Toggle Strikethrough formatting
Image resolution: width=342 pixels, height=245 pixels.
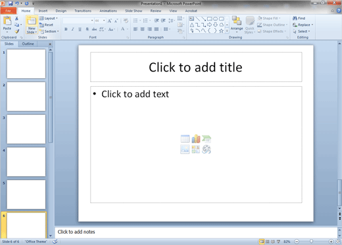click(94, 29)
